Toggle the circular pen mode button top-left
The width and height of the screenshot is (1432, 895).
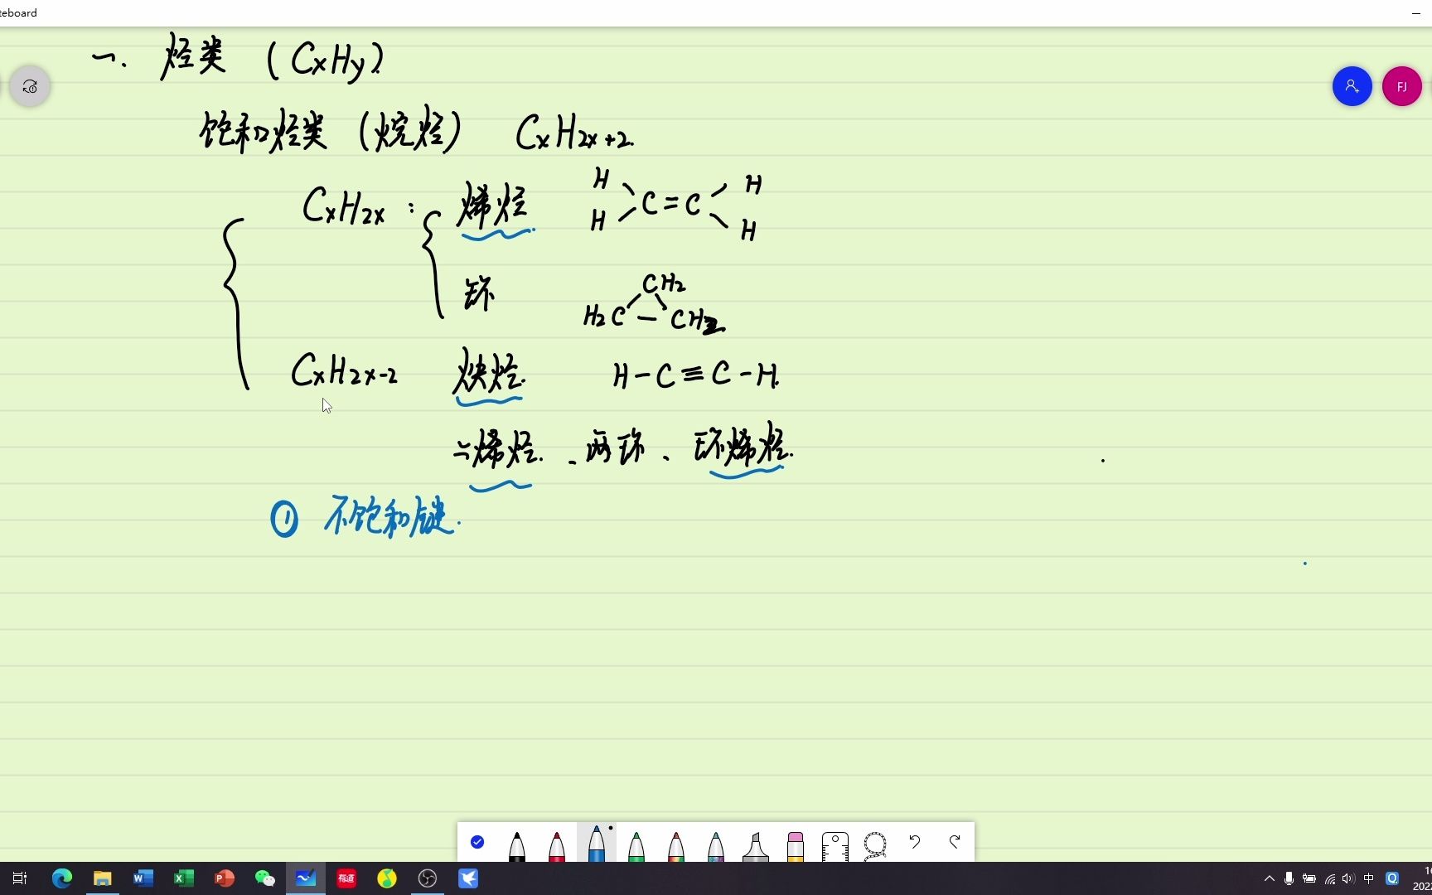pyautogui.click(x=30, y=86)
